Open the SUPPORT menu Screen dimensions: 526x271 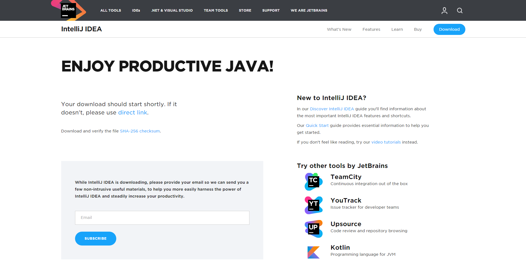click(x=271, y=11)
